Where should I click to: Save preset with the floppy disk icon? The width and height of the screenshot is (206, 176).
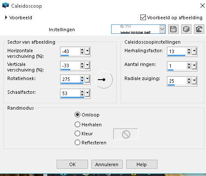pyautogui.click(x=173, y=29)
